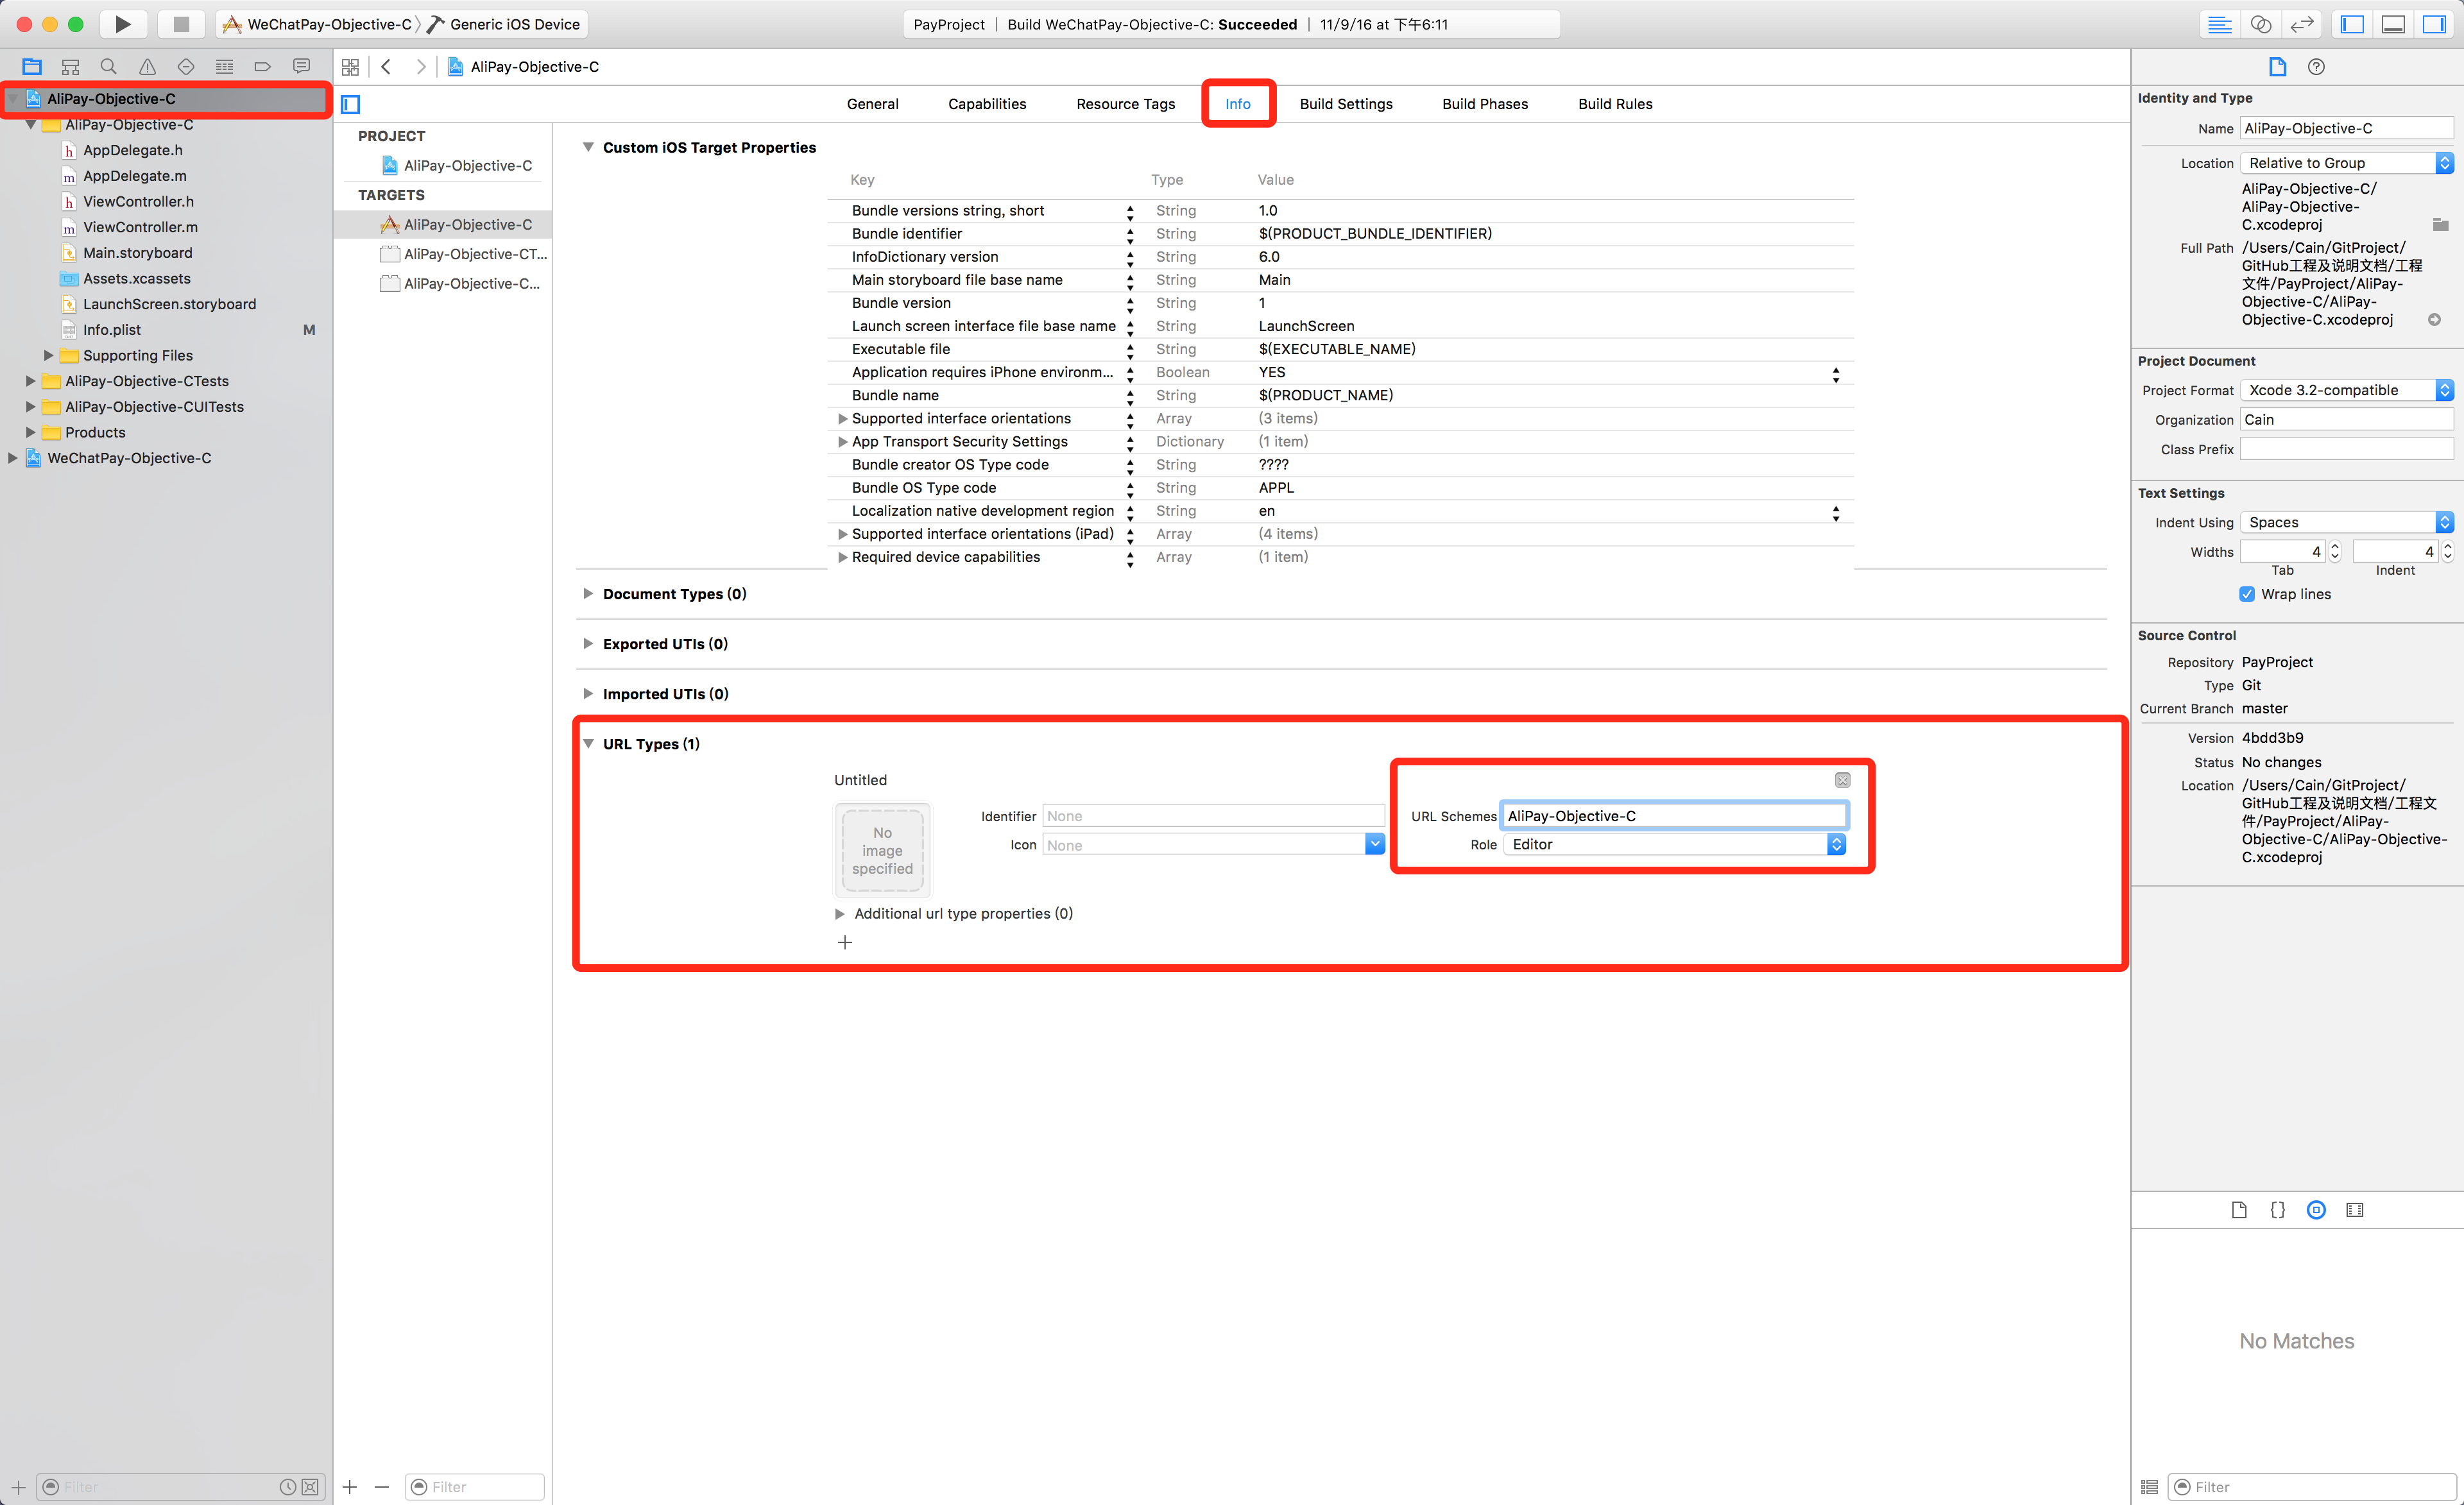This screenshot has width=2464, height=1505.
Task: Open the Project Format dropdown
Action: [2346, 390]
